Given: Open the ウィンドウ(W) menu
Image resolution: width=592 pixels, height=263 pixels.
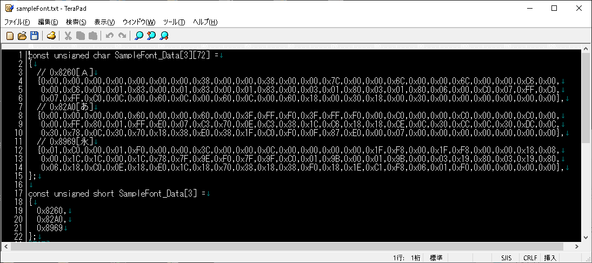Looking at the screenshot, I should click(x=139, y=22).
